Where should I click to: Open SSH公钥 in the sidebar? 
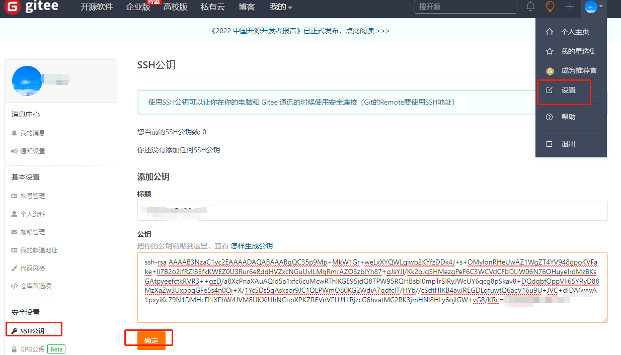coord(32,331)
